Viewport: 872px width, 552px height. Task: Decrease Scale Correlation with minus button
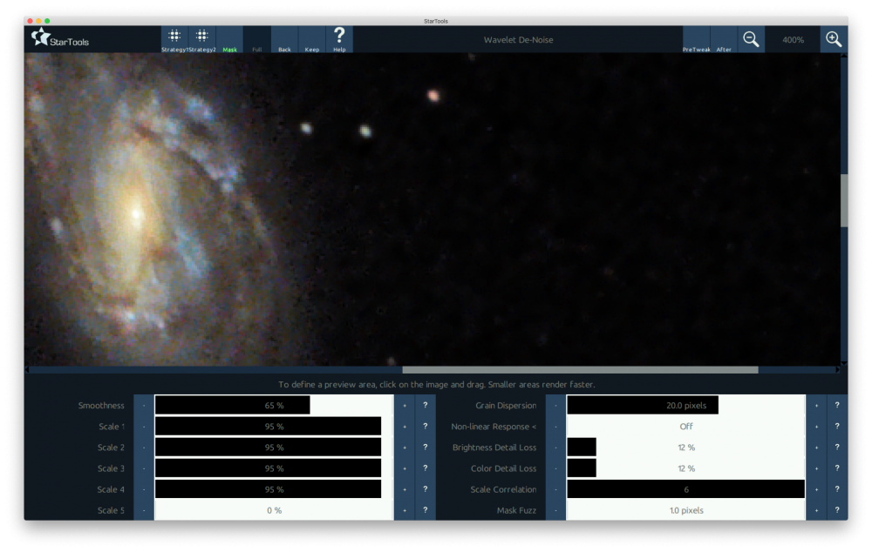point(555,490)
